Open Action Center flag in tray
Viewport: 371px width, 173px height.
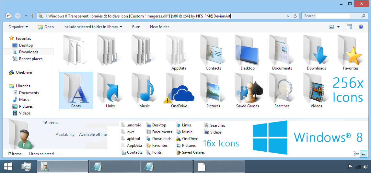point(350,167)
